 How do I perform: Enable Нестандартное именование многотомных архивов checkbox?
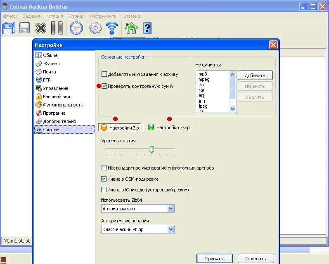(104, 168)
